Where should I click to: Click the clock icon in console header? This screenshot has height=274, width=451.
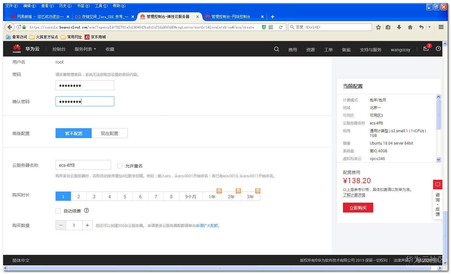(x=438, y=49)
